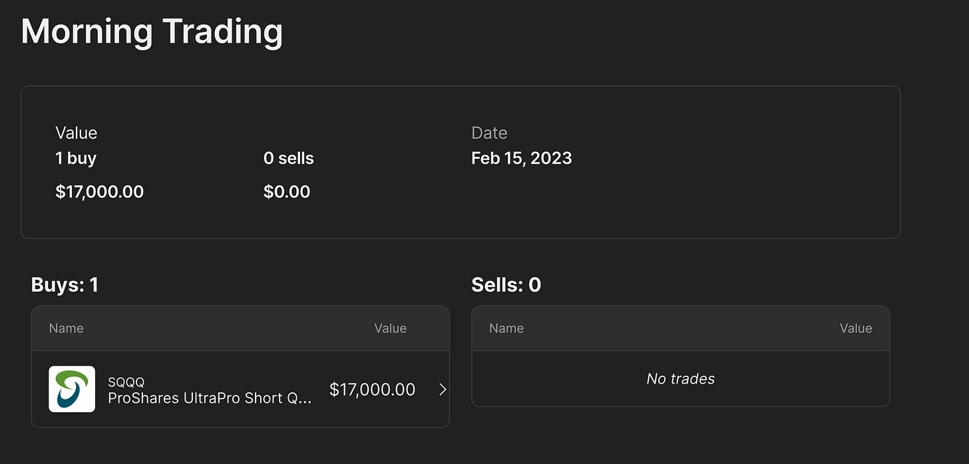Click the ProShares SQQQ logo icon
Viewport: 969px width, 464px height.
click(72, 389)
